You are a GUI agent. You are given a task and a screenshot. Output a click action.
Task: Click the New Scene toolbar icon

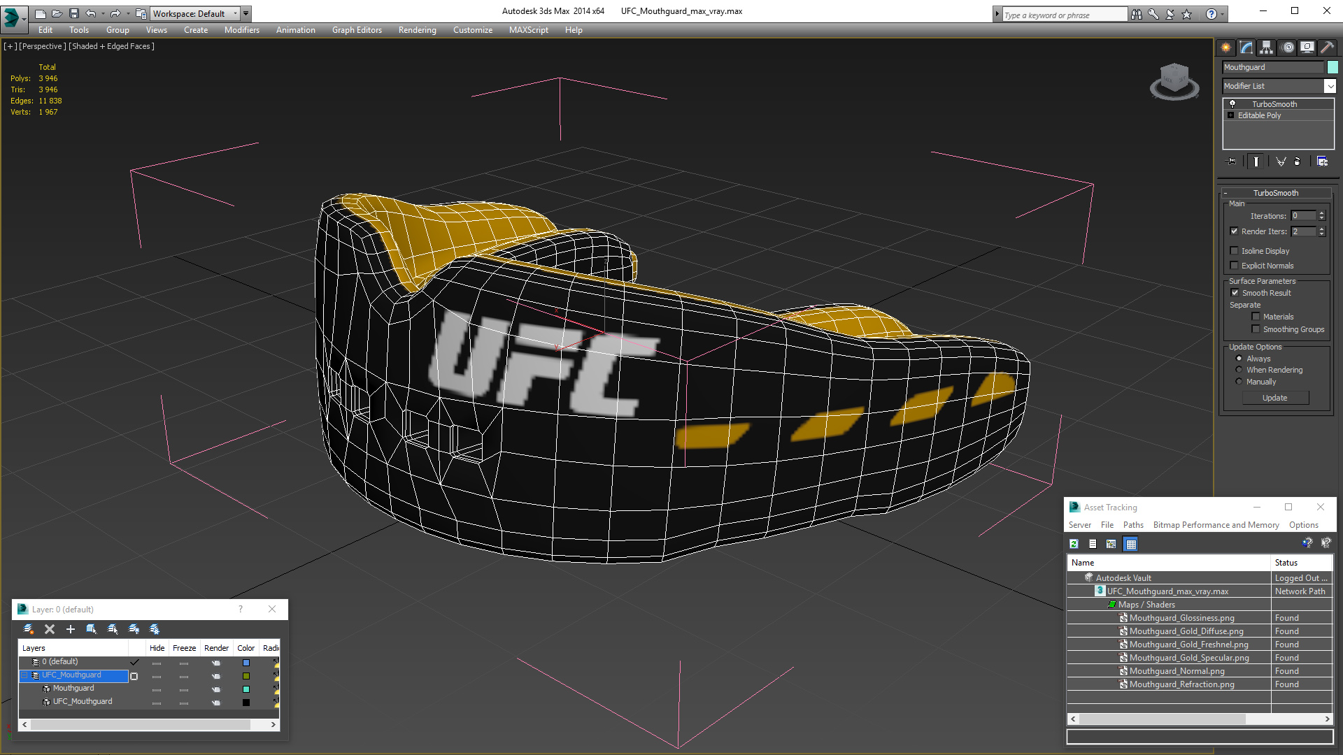(x=40, y=13)
